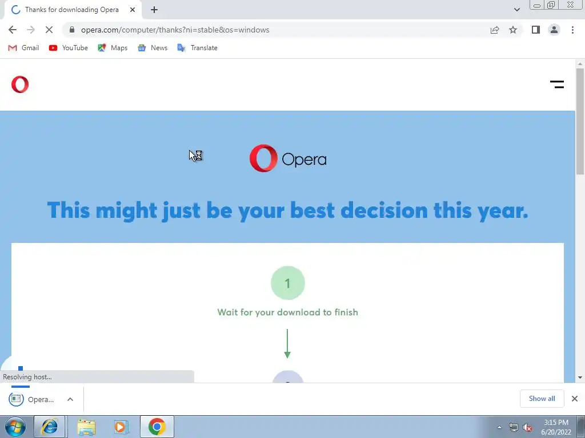This screenshot has width=585, height=438.
Task: Open the Windows Start menu
Action: (x=15, y=427)
